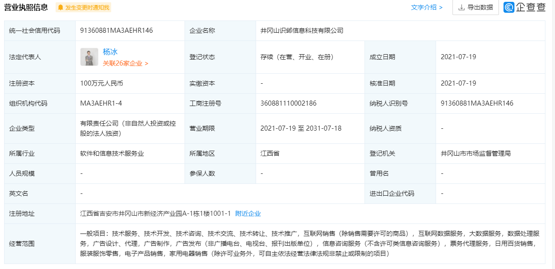
Task: Click the 英文名 label cell
Action: (40, 193)
